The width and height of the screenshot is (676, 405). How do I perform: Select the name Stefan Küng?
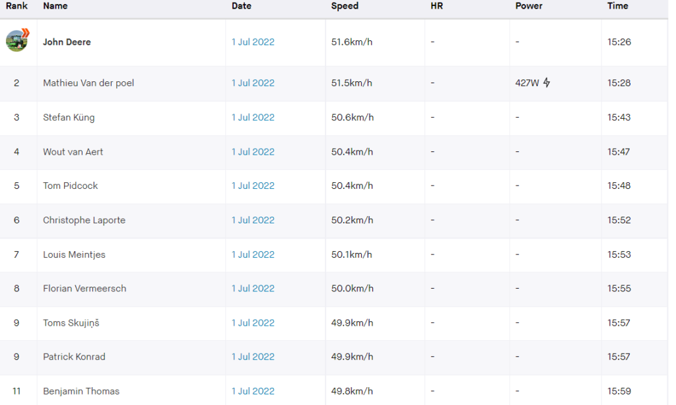pos(69,118)
